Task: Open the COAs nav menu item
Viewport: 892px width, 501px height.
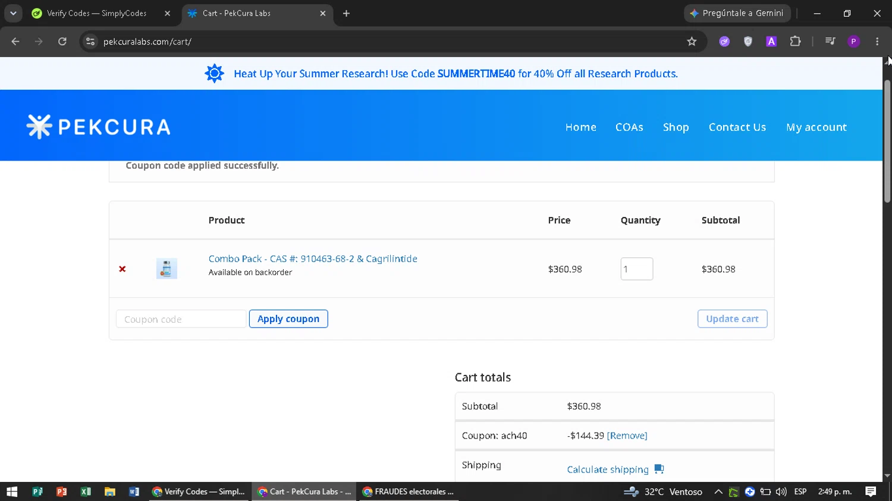Action: [x=629, y=127]
